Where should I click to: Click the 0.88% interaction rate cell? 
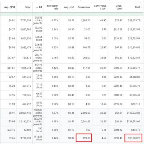point(55,95)
